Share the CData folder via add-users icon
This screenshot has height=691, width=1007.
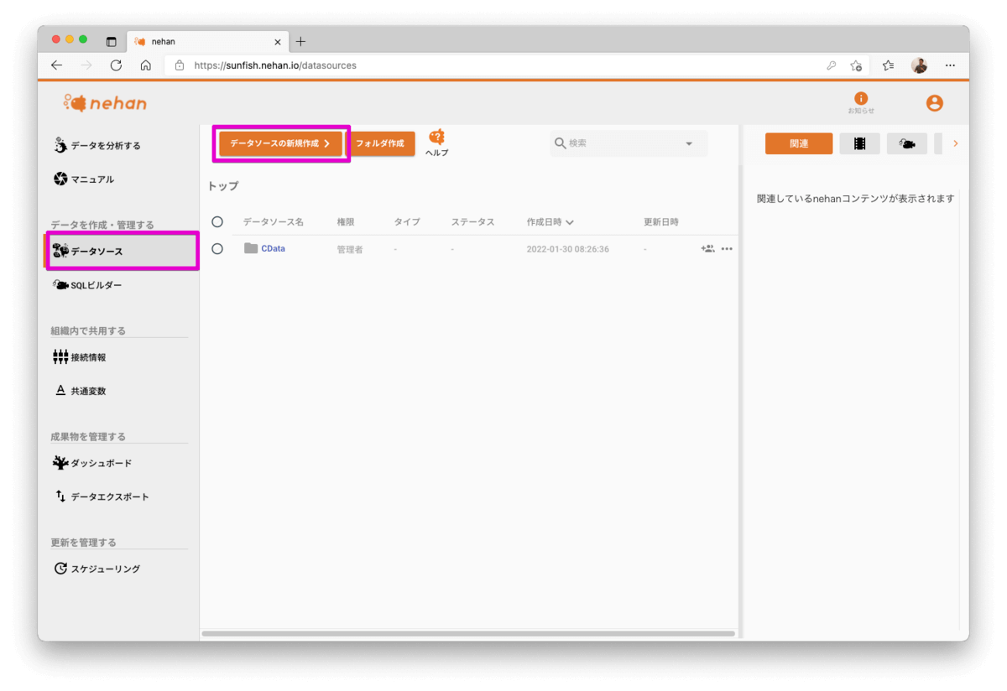point(707,248)
